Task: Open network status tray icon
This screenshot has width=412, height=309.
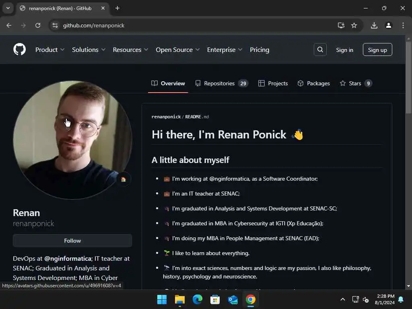Action: 355,299
